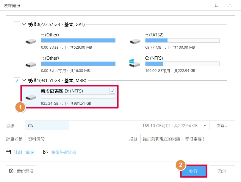Click the calendar icon next to 計劃：關閉
Image resolution: width=241 pixels, height=182 pixels.
[8, 152]
